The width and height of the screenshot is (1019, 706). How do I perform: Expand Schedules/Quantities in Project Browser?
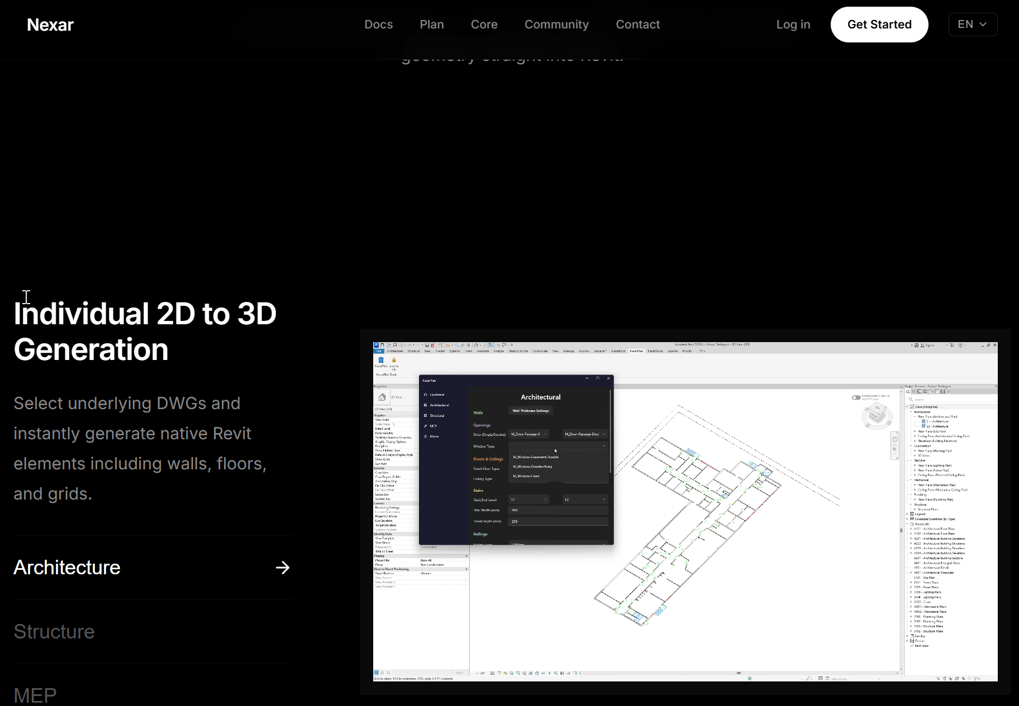[x=908, y=519]
